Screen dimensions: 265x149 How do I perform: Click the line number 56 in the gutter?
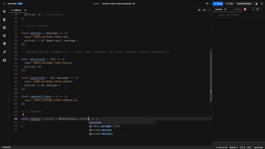[x=16, y=119]
